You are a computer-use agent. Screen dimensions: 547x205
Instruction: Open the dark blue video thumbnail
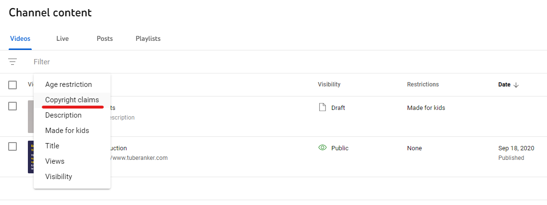click(x=31, y=157)
